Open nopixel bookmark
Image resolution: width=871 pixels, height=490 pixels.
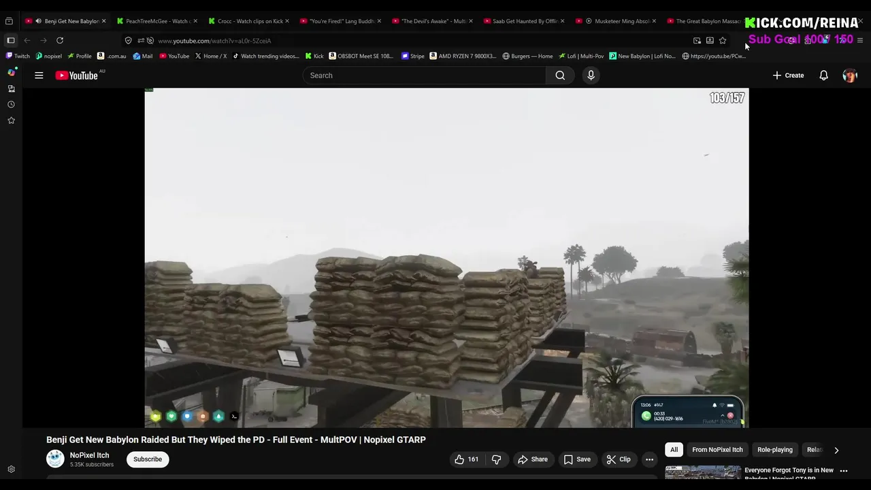pyautogui.click(x=49, y=56)
